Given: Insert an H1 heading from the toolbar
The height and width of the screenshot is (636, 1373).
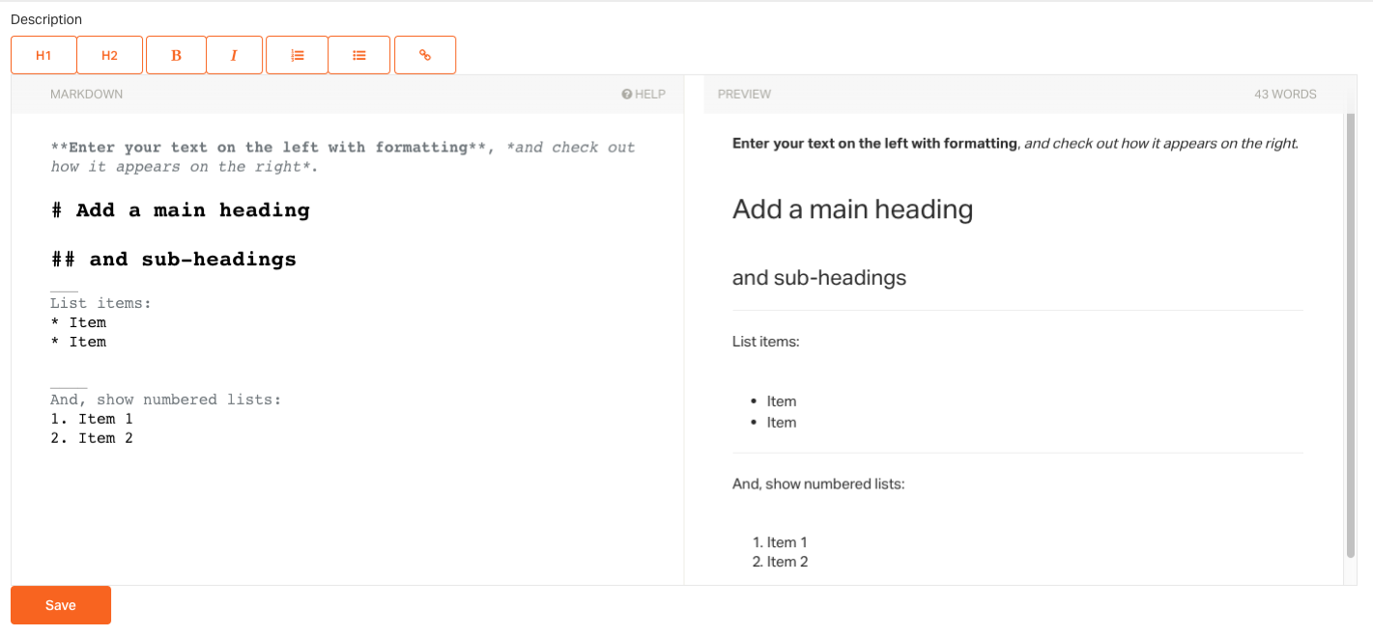Looking at the screenshot, I should point(43,55).
